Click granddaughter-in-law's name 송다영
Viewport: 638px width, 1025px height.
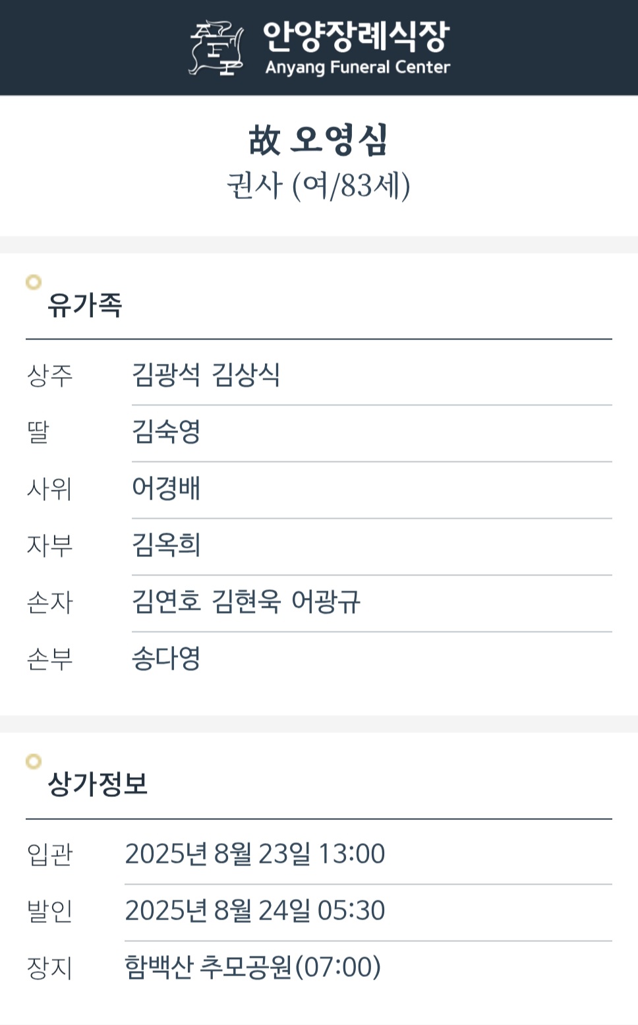[x=166, y=659]
